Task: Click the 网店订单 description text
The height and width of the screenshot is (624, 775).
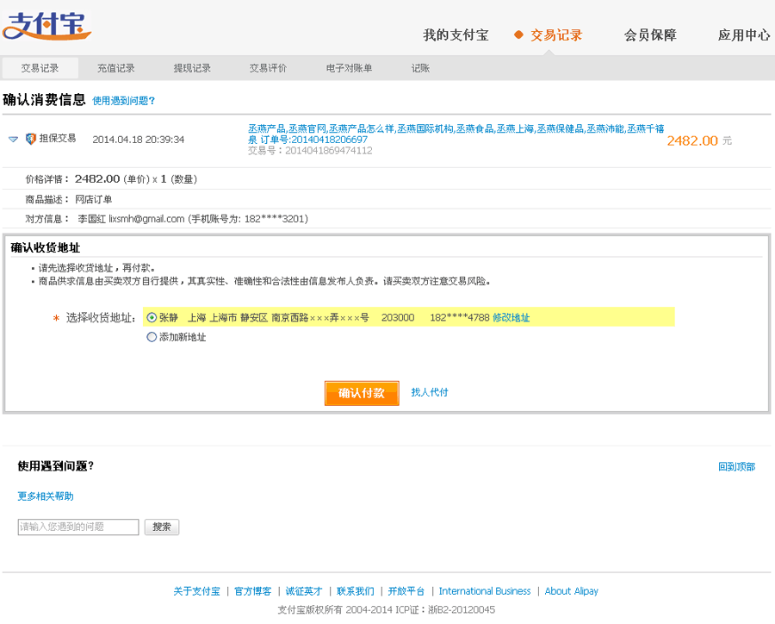Action: (93, 199)
